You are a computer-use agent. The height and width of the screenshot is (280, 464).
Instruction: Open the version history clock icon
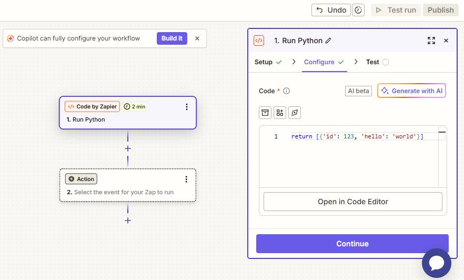click(x=358, y=10)
